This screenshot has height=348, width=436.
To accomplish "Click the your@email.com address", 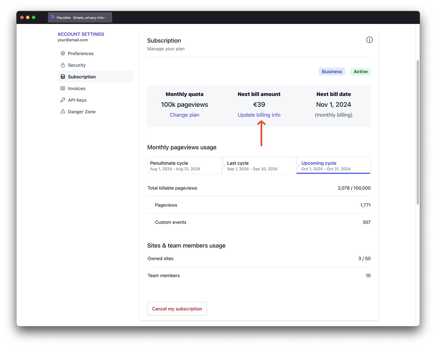I will point(72,40).
